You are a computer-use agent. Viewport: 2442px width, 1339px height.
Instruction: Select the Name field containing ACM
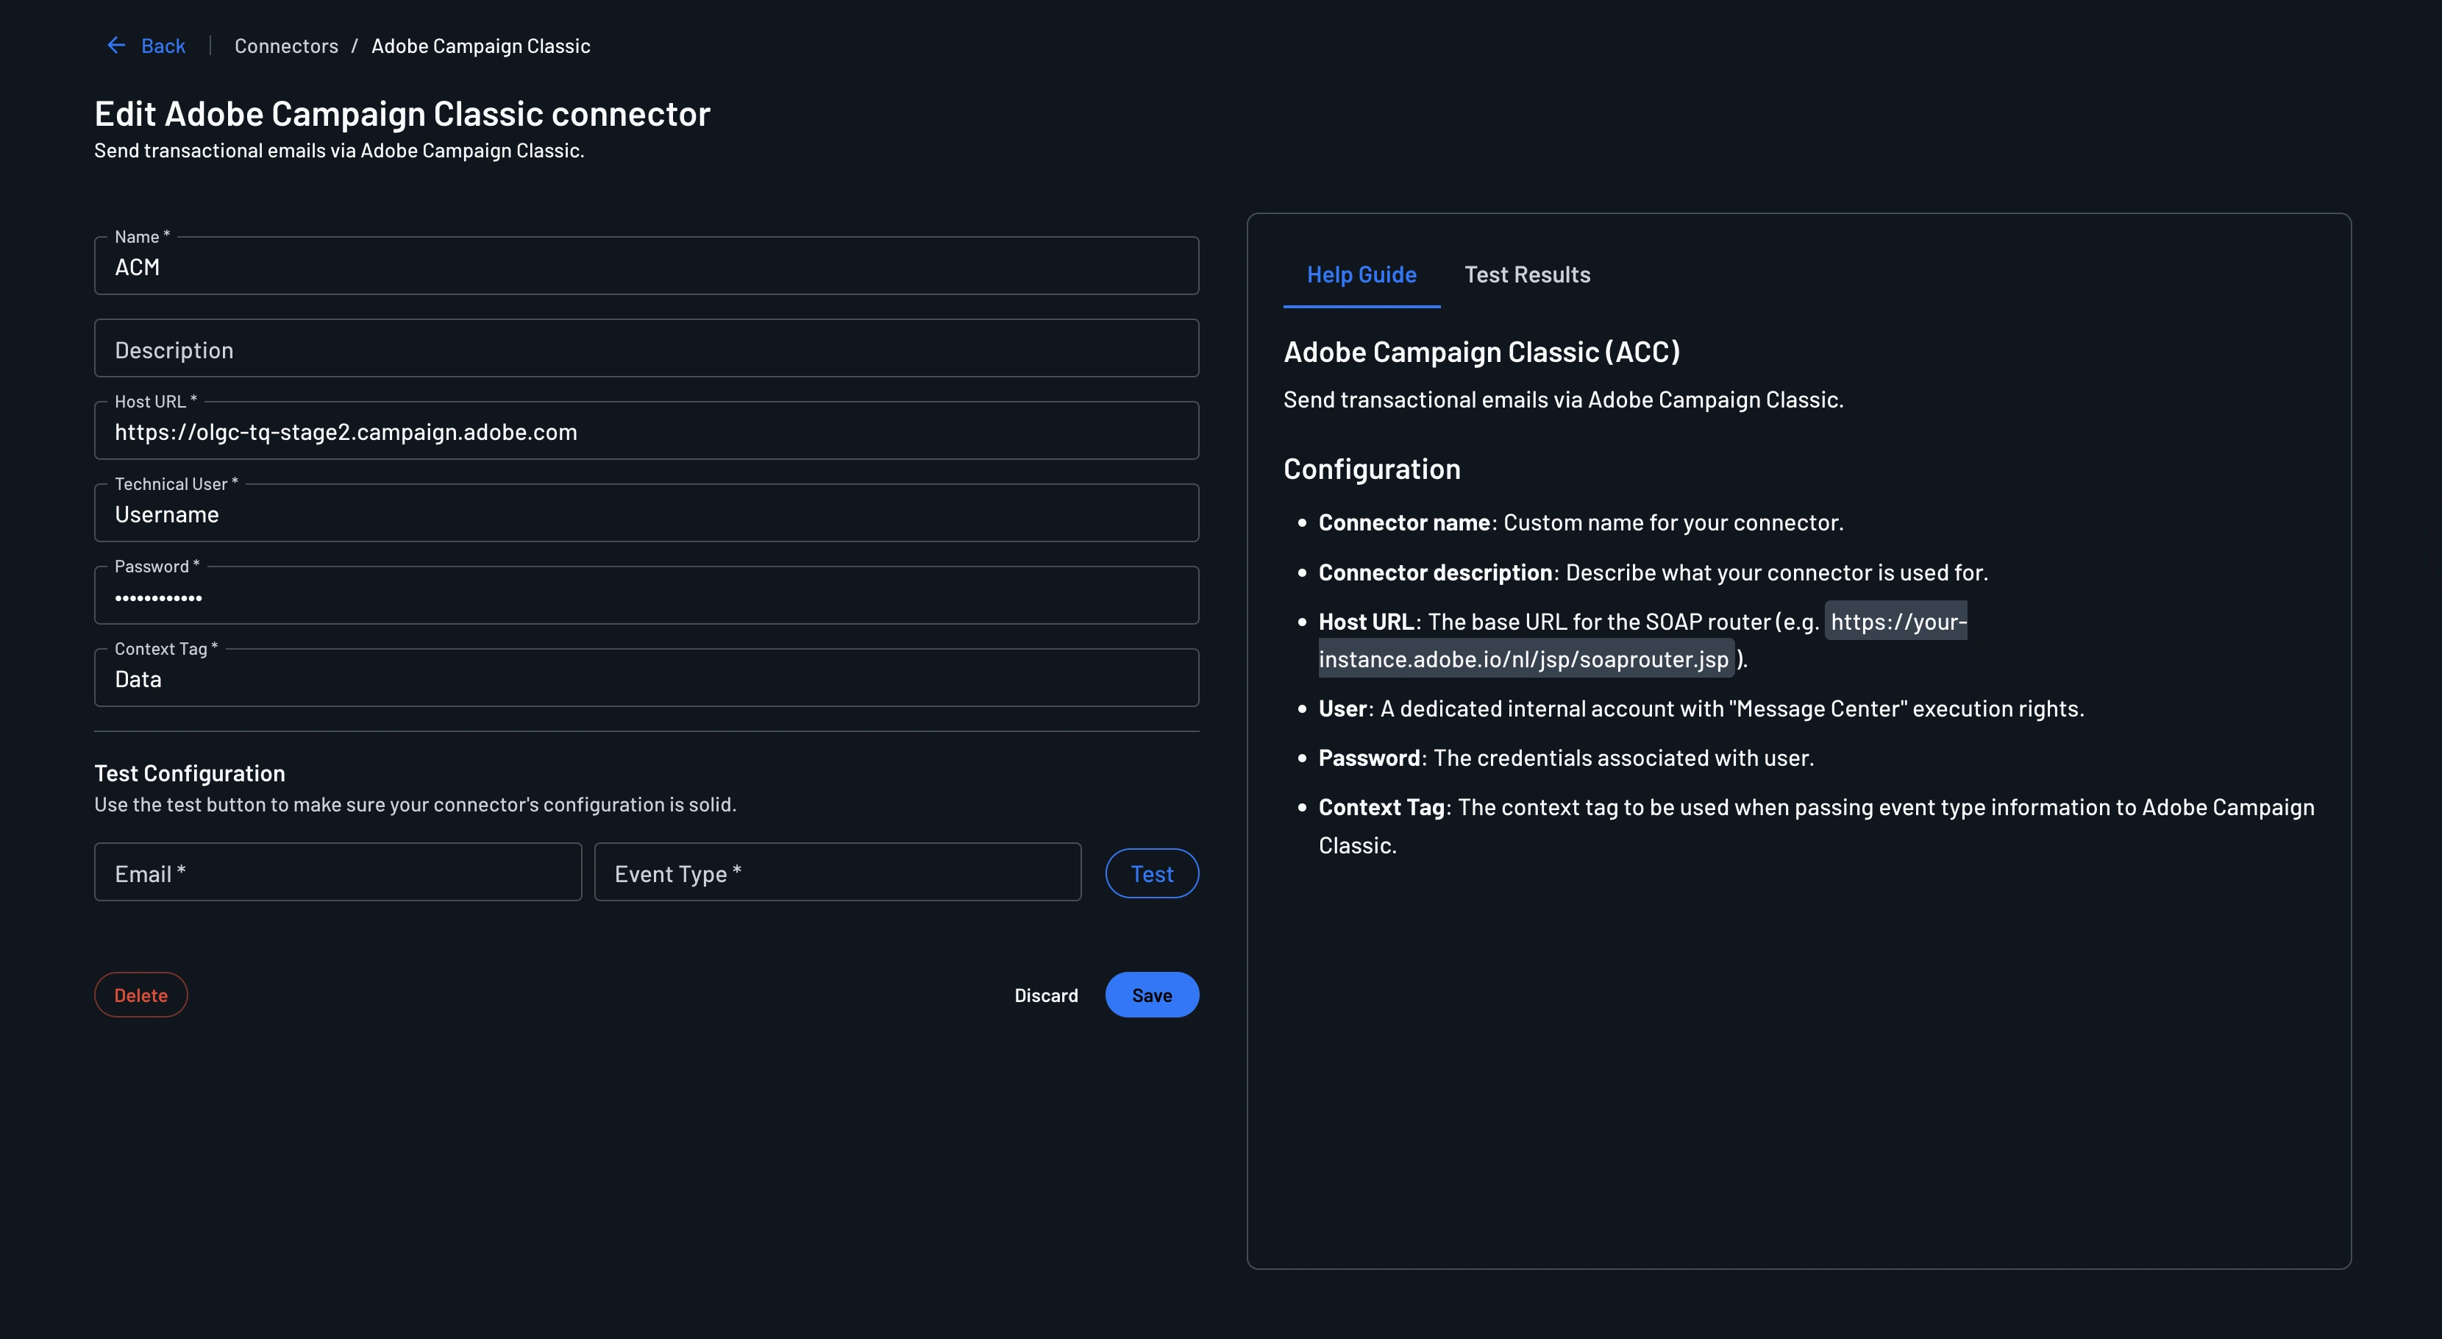pos(647,266)
